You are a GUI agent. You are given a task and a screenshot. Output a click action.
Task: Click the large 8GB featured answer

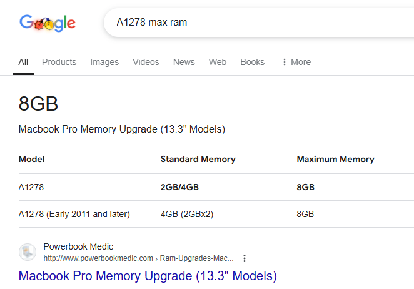39,104
